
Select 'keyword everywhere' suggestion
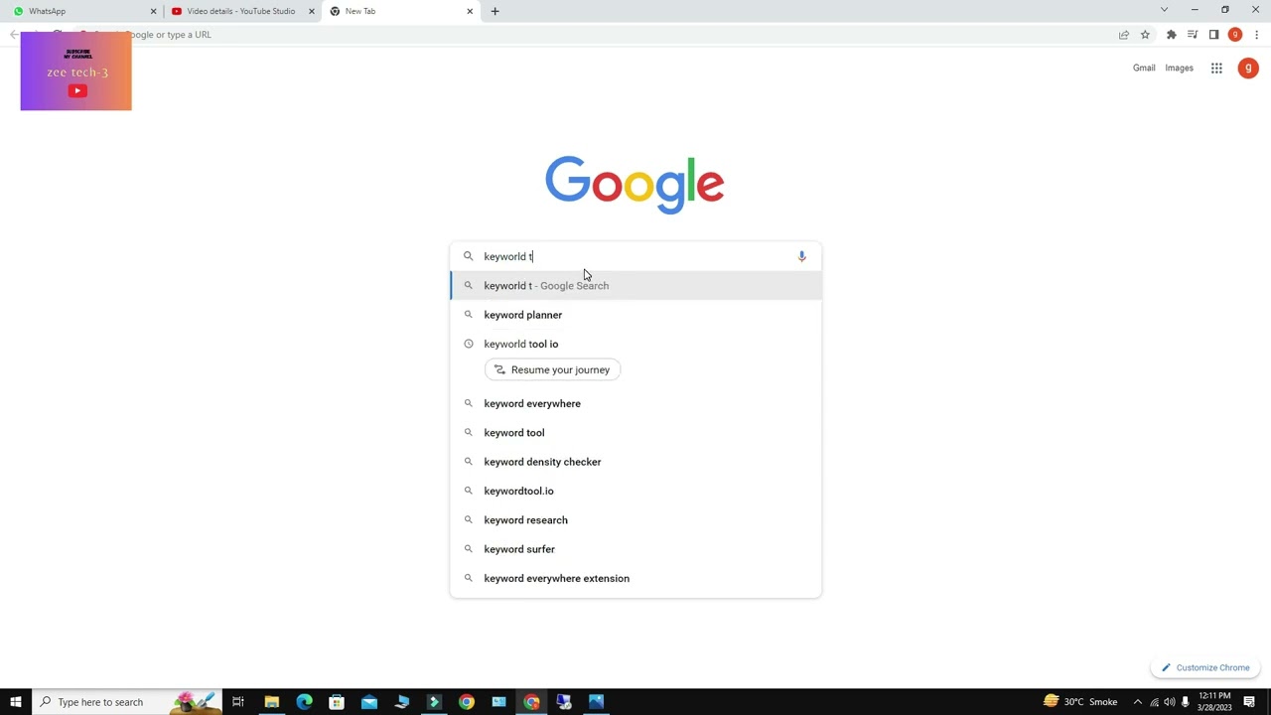click(x=635, y=403)
